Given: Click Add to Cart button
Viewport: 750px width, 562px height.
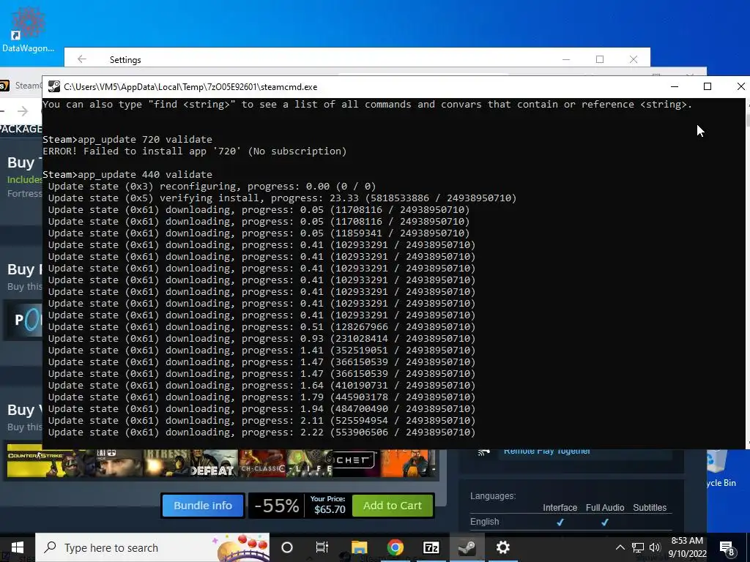Looking at the screenshot, I should coord(393,506).
